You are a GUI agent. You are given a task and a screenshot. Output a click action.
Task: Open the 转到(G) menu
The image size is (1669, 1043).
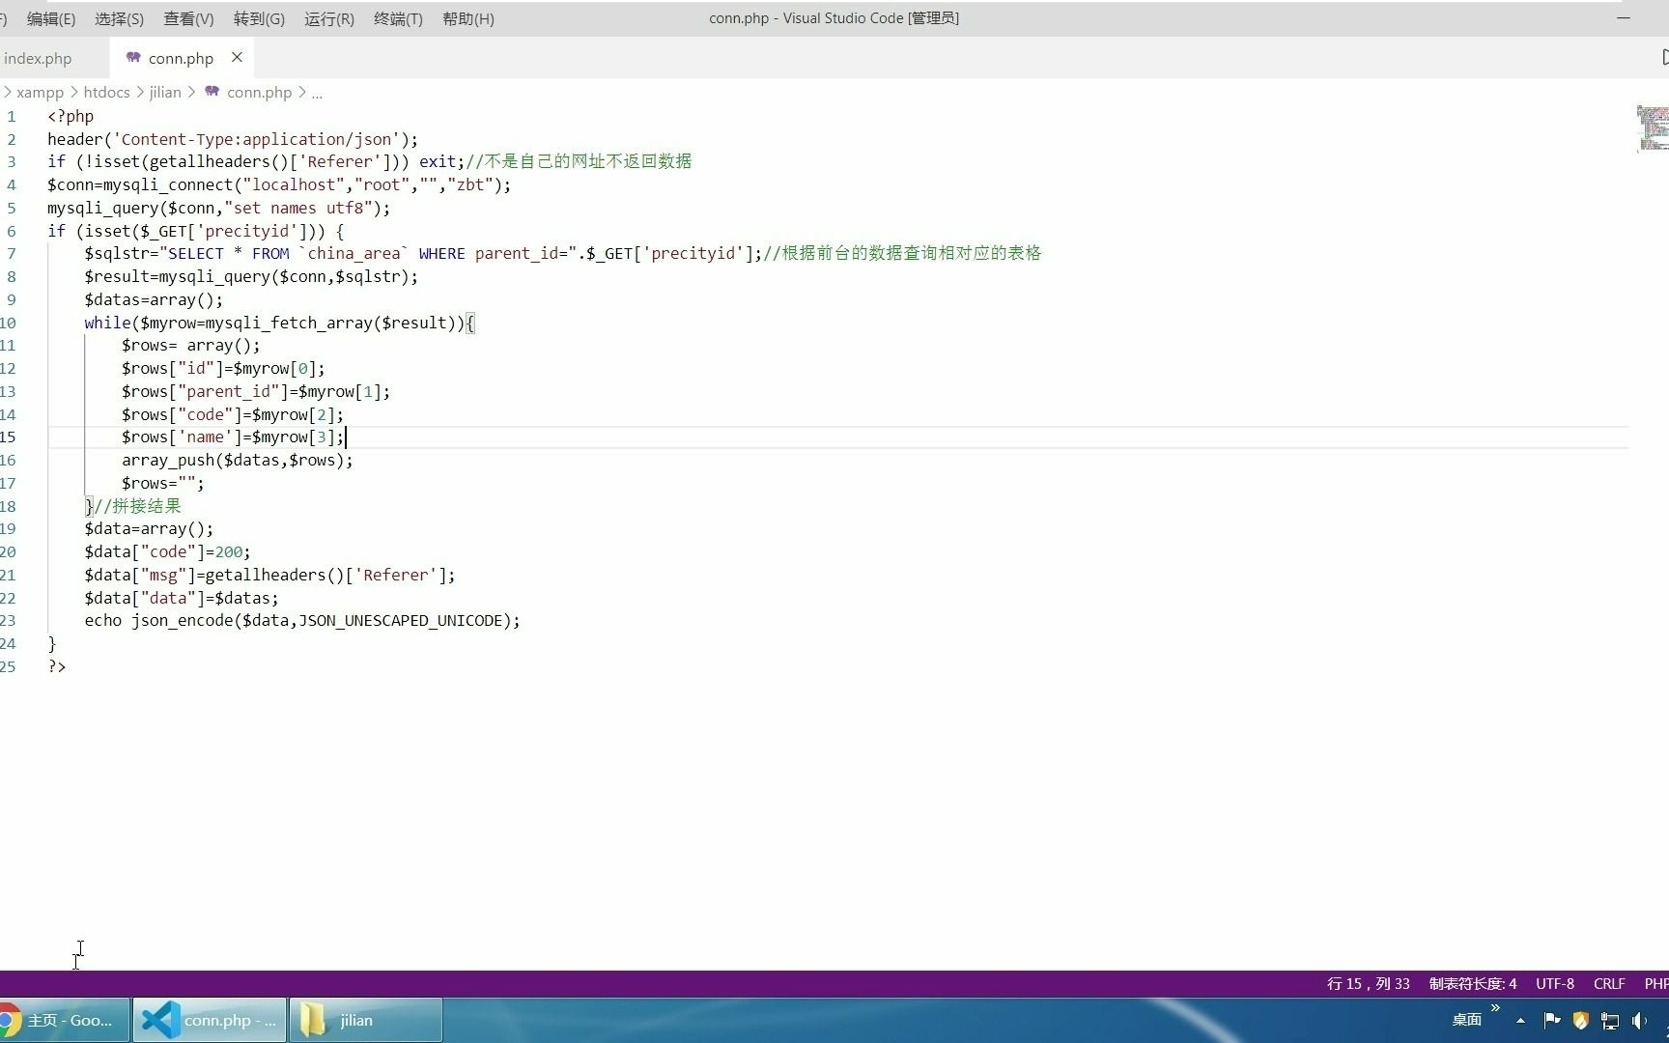pyautogui.click(x=259, y=18)
